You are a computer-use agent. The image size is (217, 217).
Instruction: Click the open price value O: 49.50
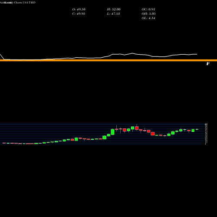(x=79, y=10)
